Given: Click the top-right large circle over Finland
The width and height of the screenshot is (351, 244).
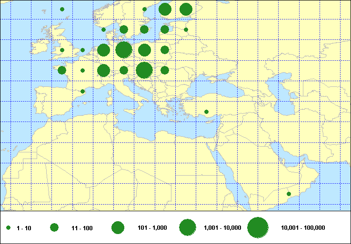Looking at the screenshot, I should tap(186, 9).
